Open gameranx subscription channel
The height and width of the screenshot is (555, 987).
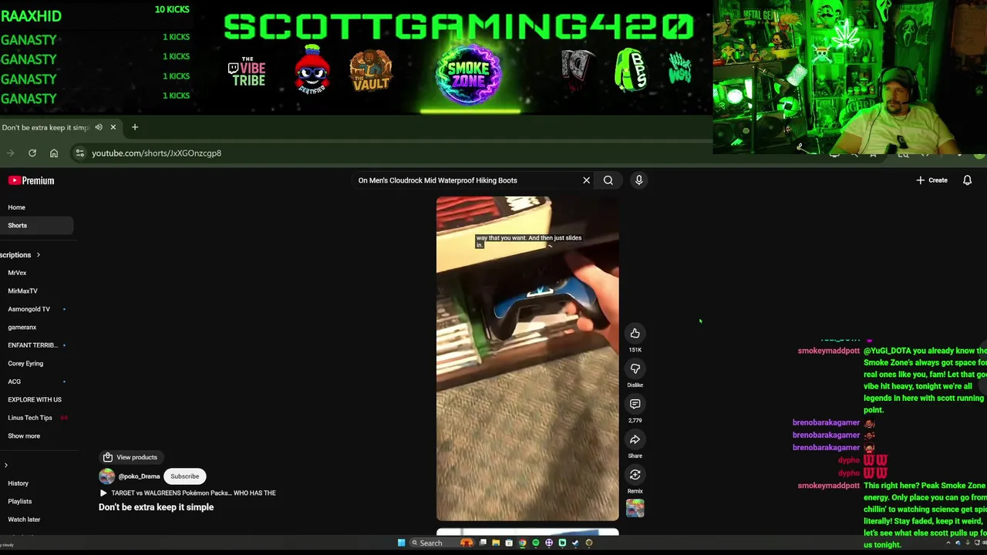[x=22, y=328]
